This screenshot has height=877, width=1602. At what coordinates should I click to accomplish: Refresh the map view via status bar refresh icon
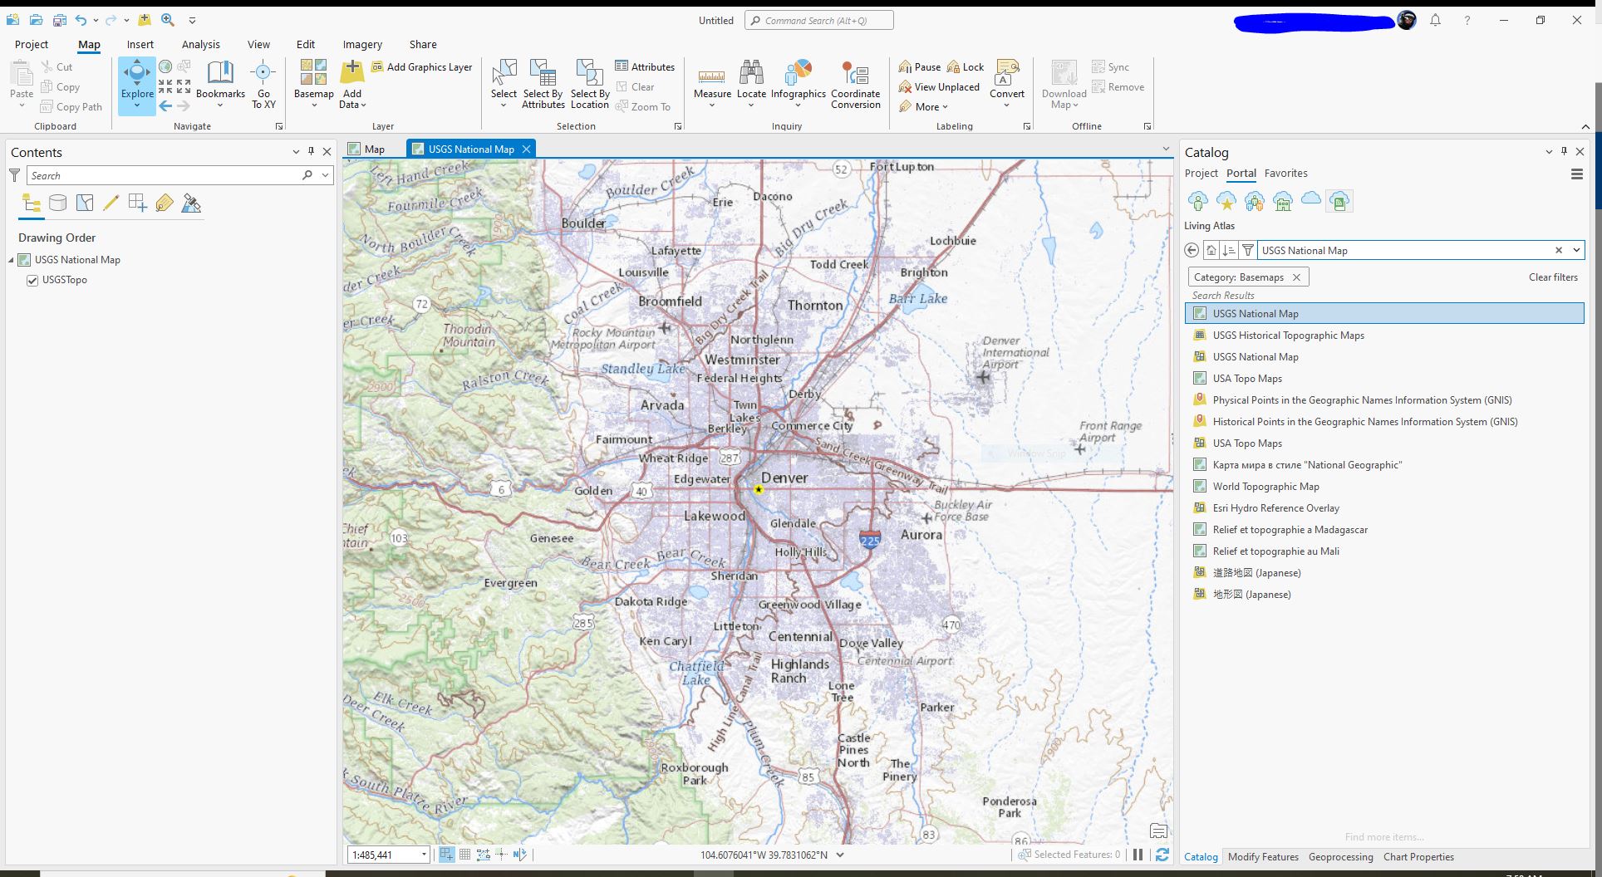pyautogui.click(x=1161, y=854)
